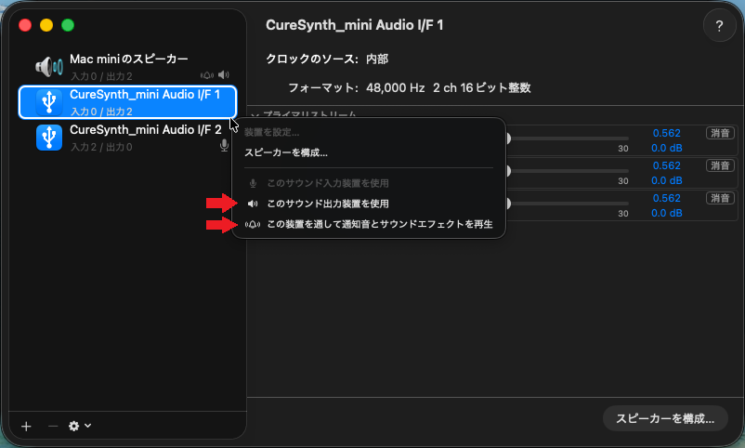Click the スピーカーを構成... button at bottom right
Image resolution: width=745 pixels, height=448 pixels.
667,418
